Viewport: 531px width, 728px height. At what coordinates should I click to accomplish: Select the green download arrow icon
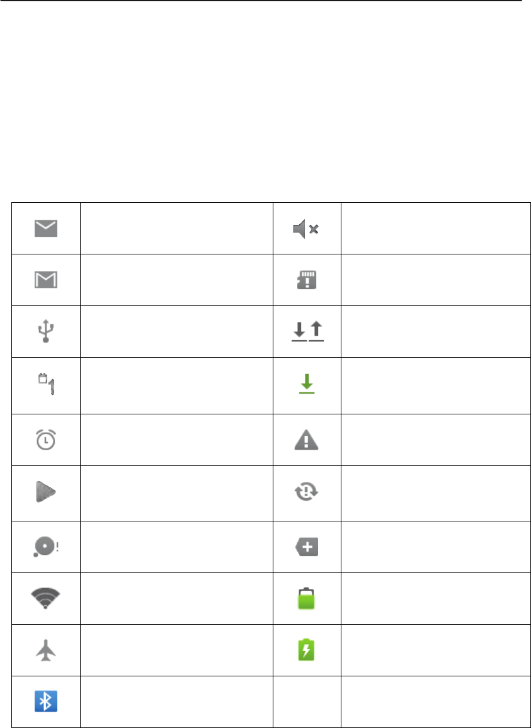point(307,384)
